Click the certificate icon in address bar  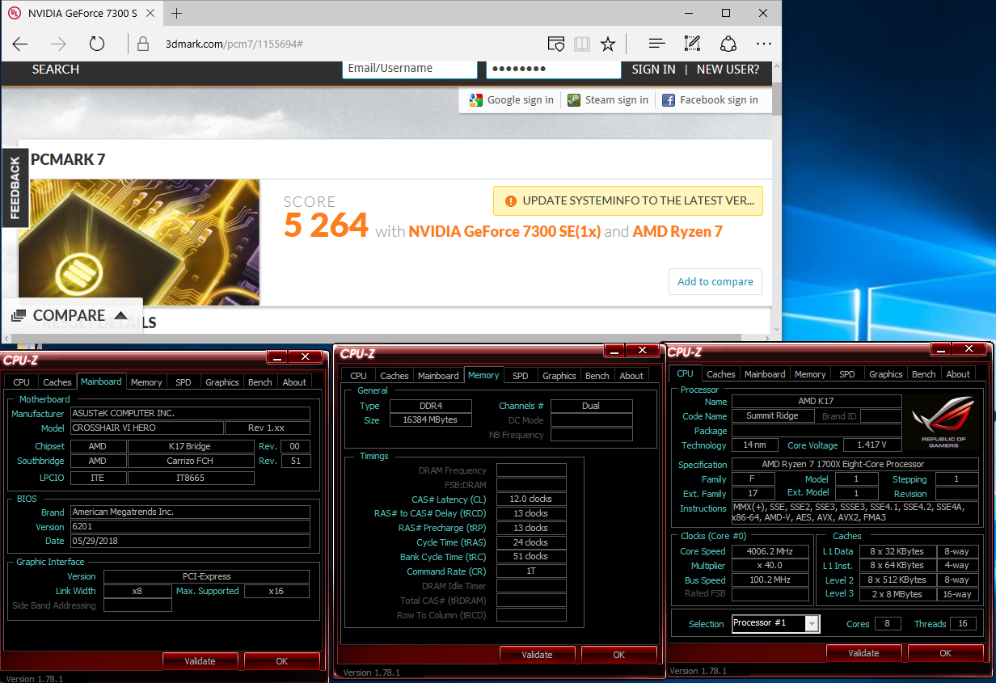(x=555, y=44)
